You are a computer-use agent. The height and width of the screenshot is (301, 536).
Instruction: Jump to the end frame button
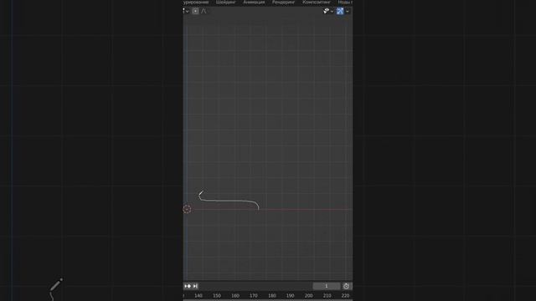pyautogui.click(x=195, y=286)
